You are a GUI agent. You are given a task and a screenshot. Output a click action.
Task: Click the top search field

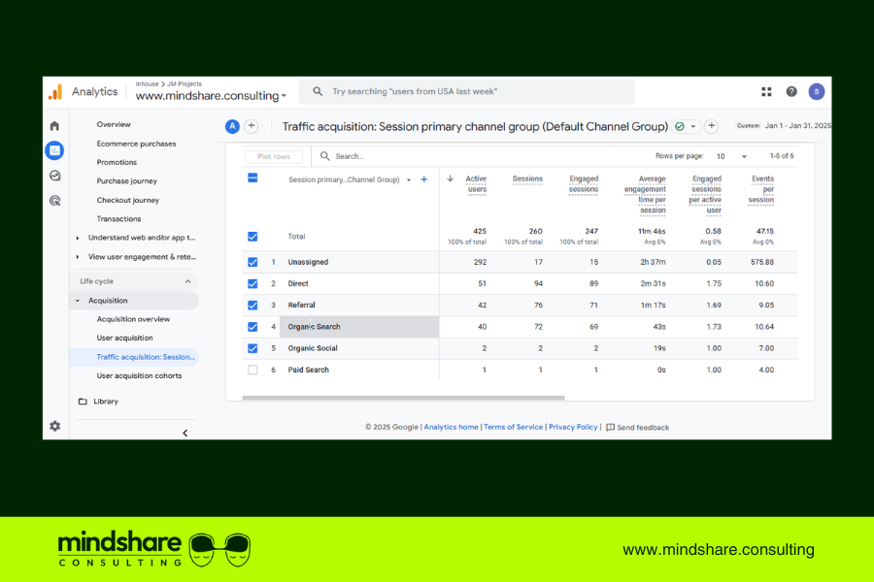[467, 91]
